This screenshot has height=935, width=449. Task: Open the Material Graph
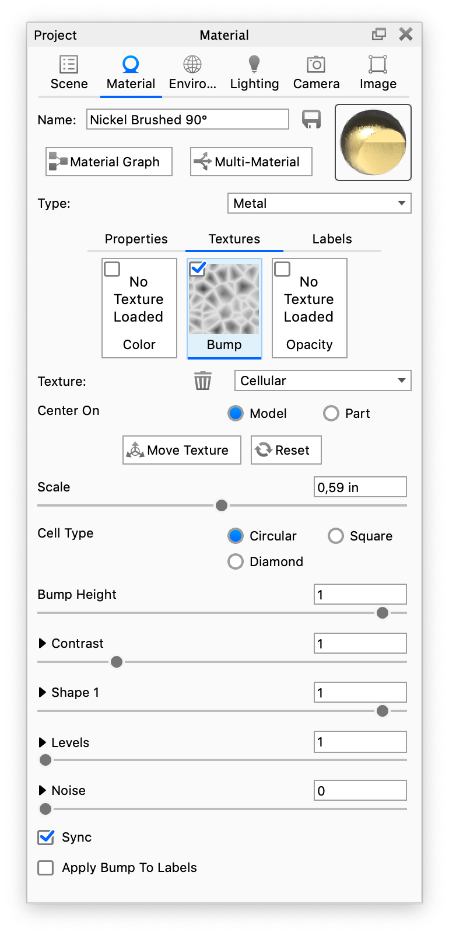[109, 162]
